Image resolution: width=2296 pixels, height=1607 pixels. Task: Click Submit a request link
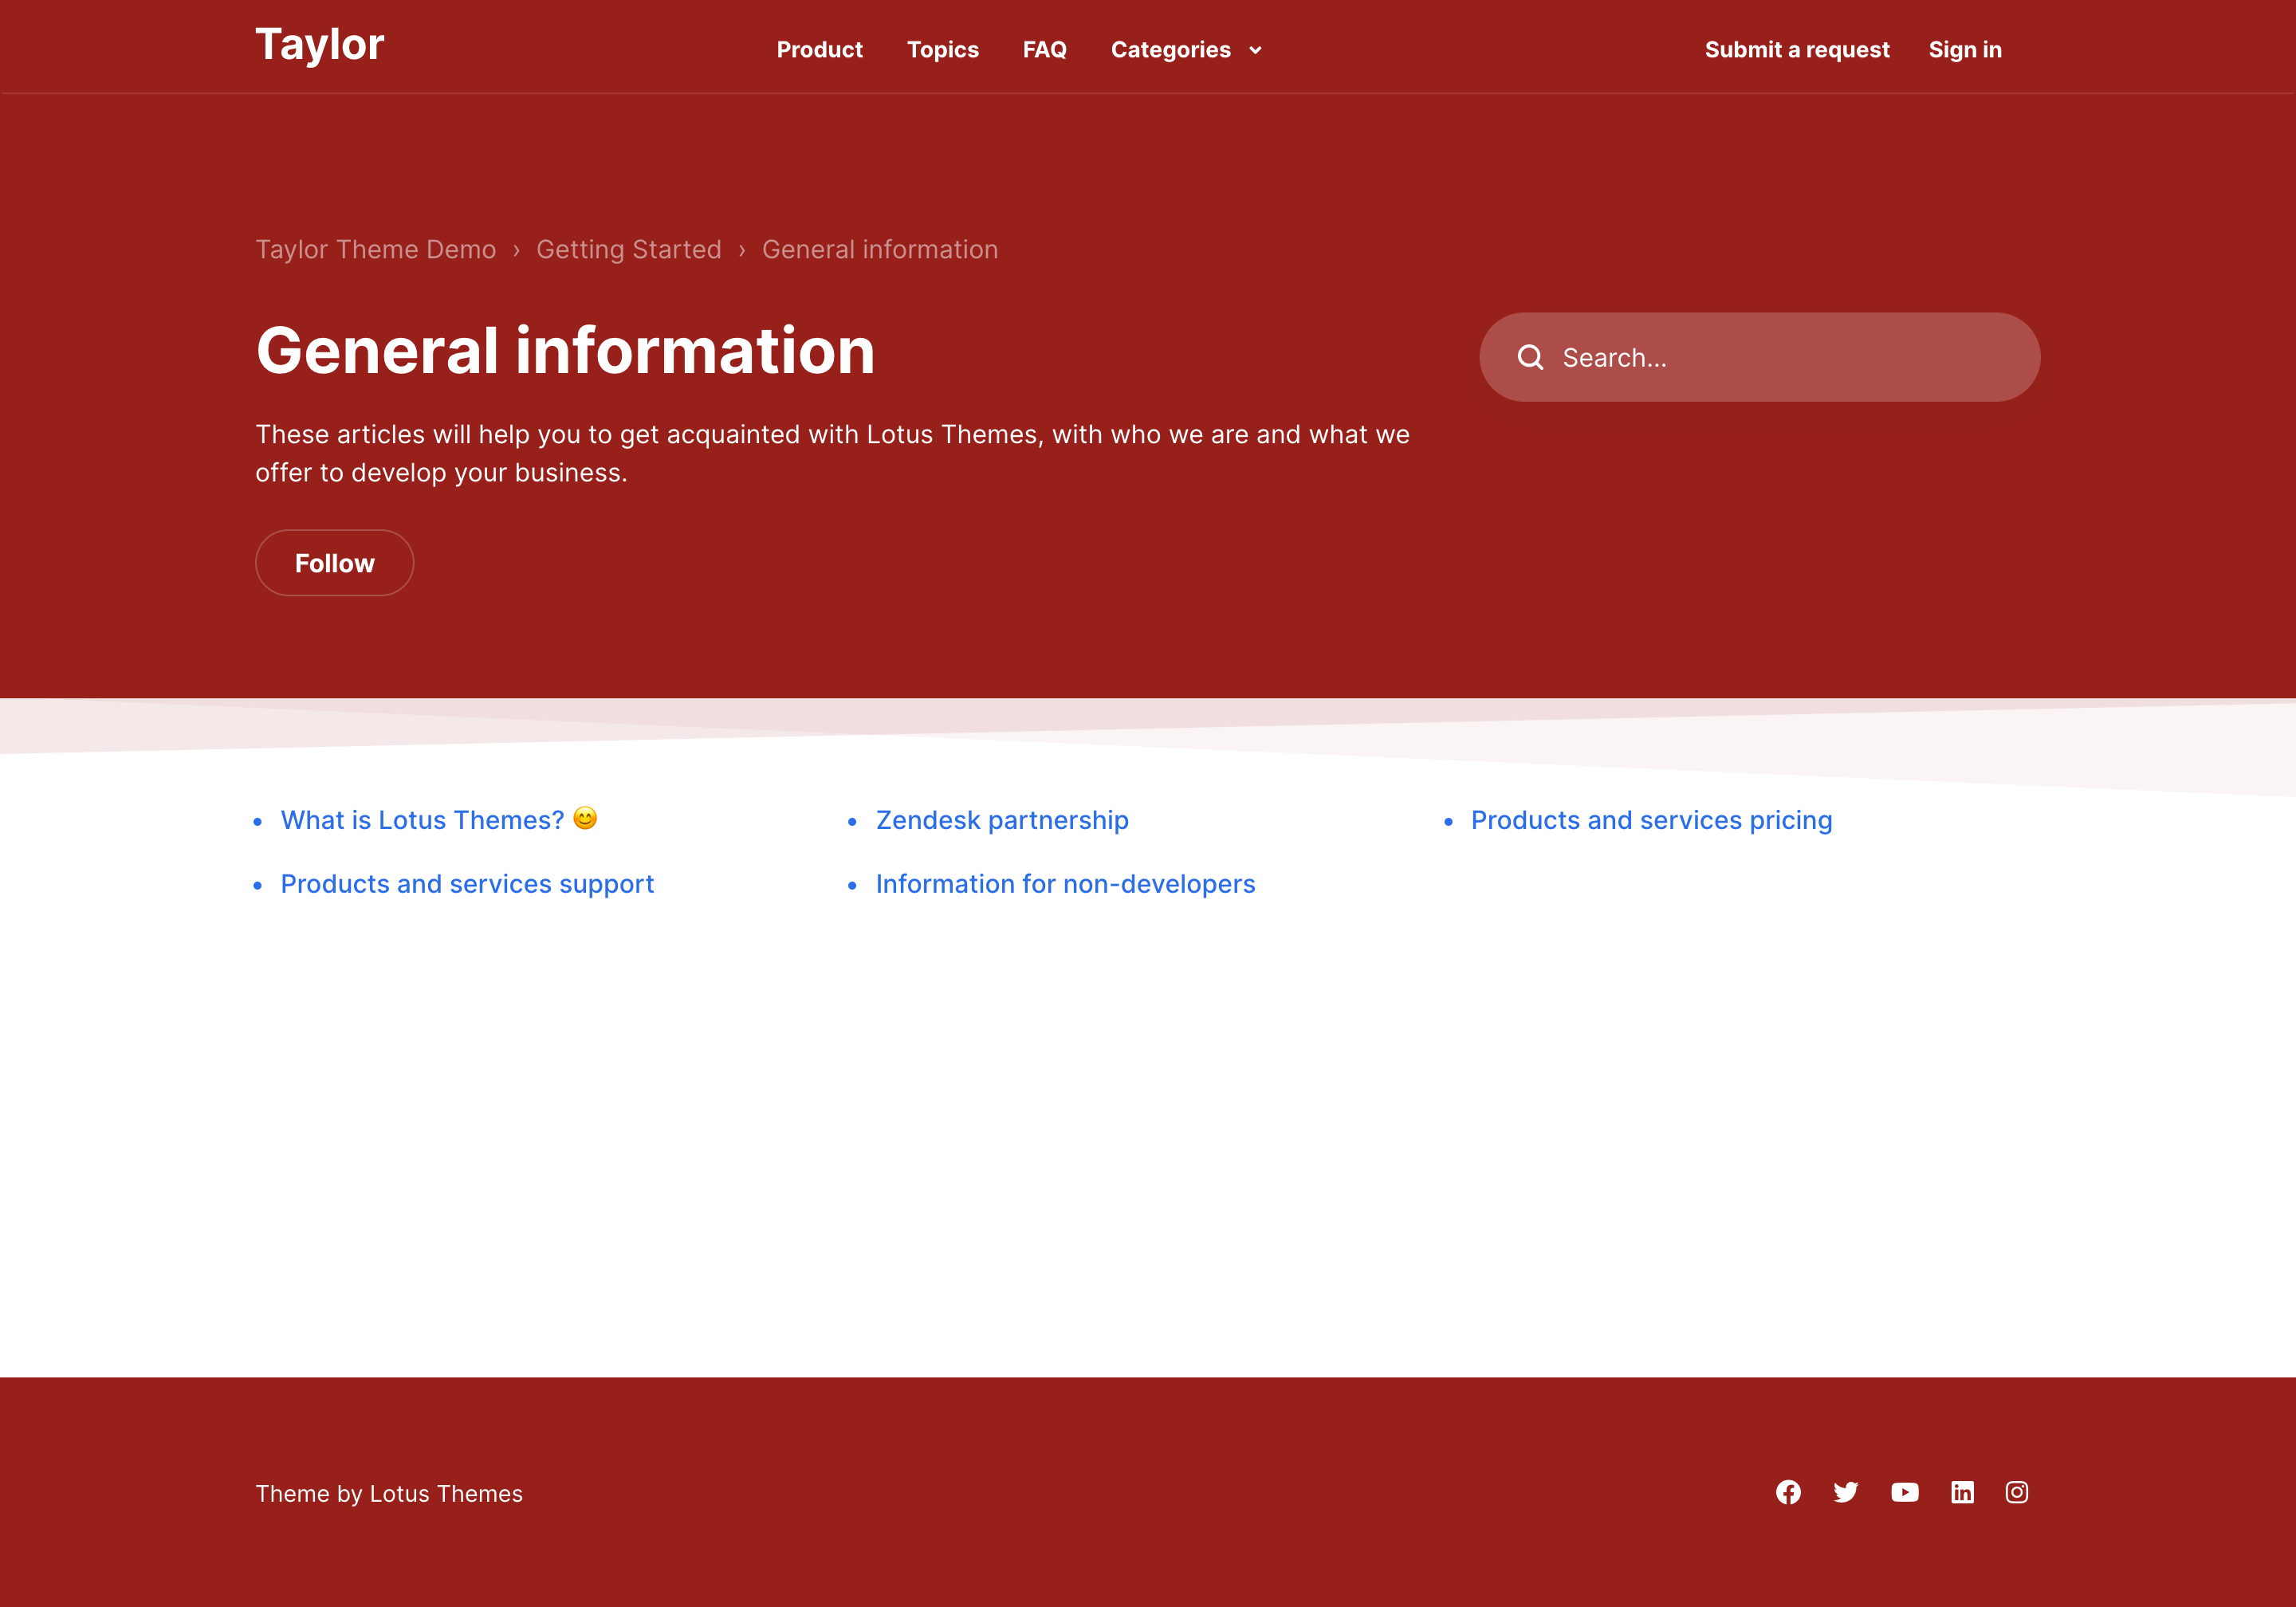1796,50
